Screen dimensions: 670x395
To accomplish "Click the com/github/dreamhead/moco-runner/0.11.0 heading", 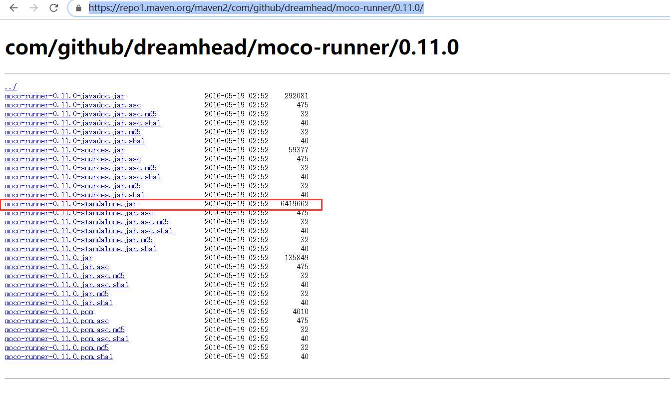I will point(232,47).
